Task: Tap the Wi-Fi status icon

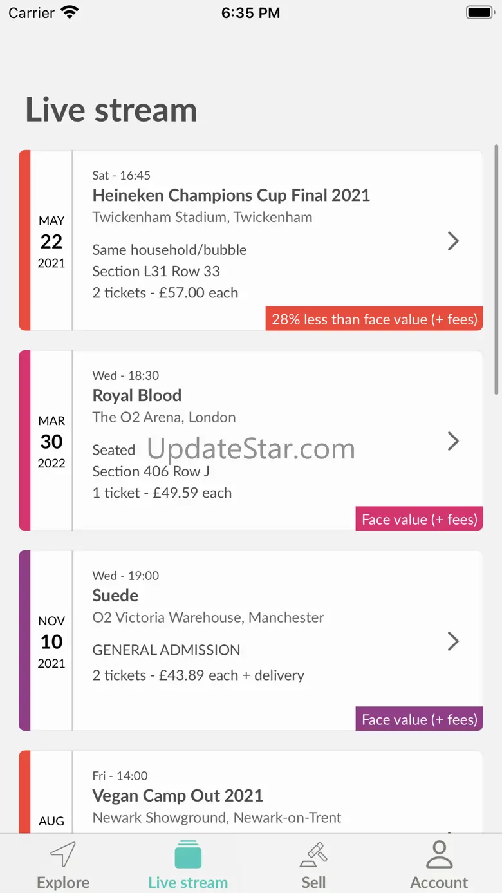Action: pyautogui.click(x=69, y=12)
